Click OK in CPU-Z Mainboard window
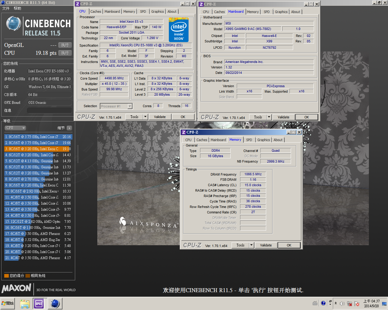This screenshot has height=310, width=388. (x=307, y=117)
